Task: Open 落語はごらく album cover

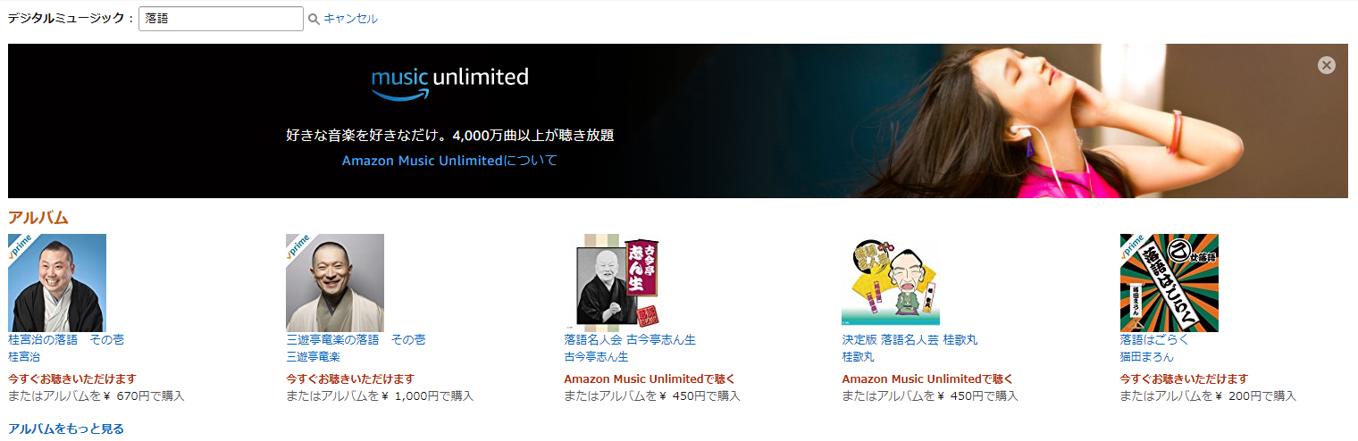Action: pos(1169,283)
